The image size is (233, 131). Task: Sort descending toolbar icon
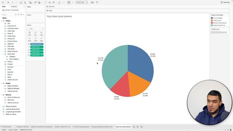[54, 3]
